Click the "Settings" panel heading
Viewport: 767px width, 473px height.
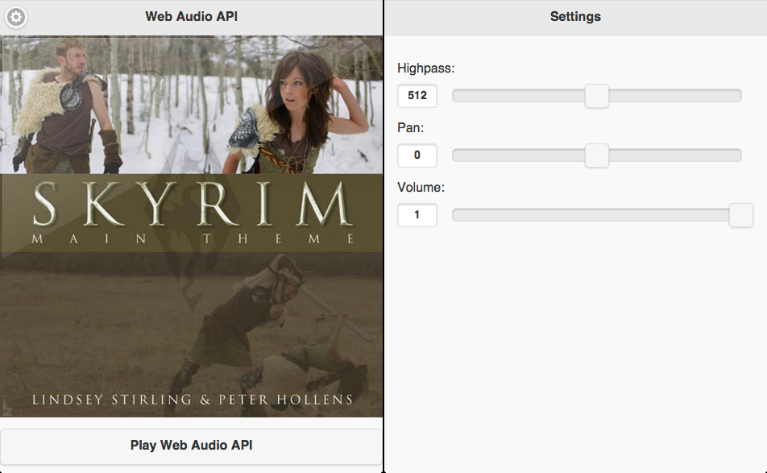pos(575,17)
